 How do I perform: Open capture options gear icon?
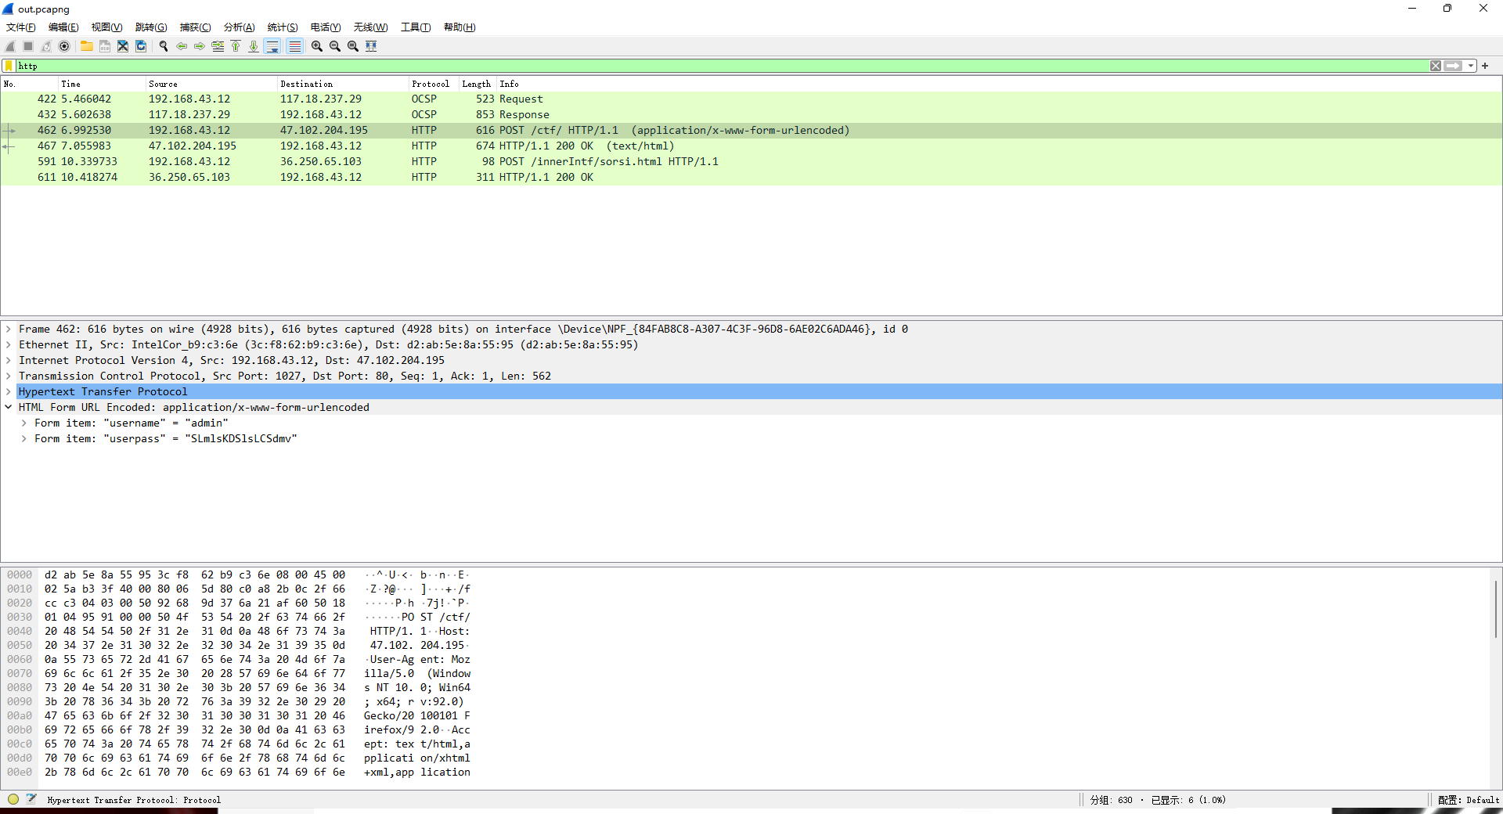pos(65,46)
